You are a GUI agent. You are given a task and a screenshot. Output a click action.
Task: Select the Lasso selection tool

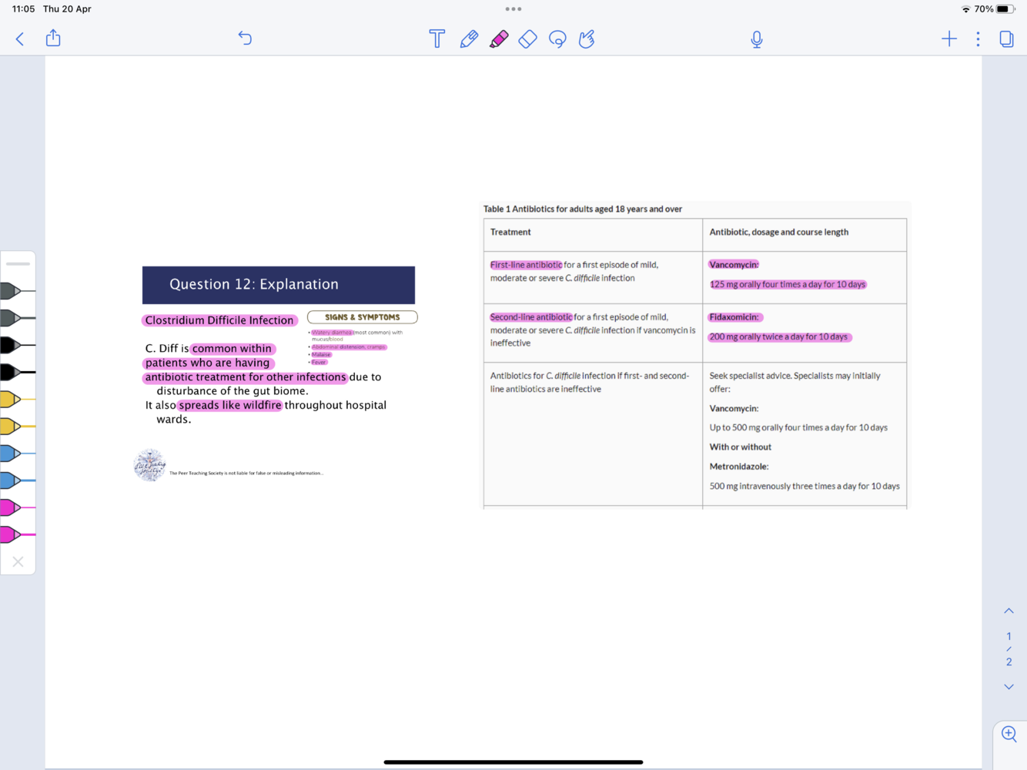(558, 38)
